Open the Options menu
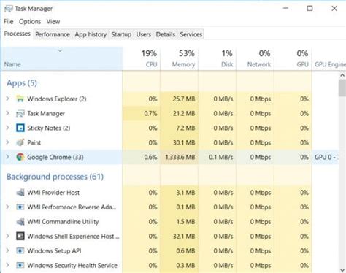The image size is (346, 273). tap(30, 22)
